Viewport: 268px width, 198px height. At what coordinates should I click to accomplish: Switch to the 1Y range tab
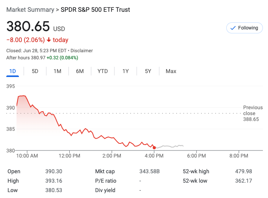click(126, 71)
